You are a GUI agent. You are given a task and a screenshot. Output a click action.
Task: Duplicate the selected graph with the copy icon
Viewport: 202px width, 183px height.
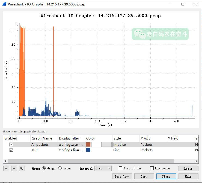22,168
